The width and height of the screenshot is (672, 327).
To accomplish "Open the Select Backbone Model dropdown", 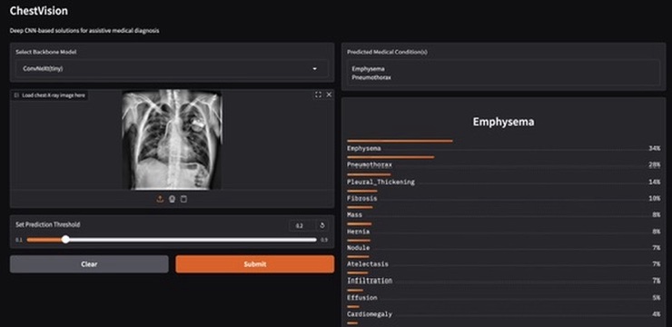I will coord(172,68).
